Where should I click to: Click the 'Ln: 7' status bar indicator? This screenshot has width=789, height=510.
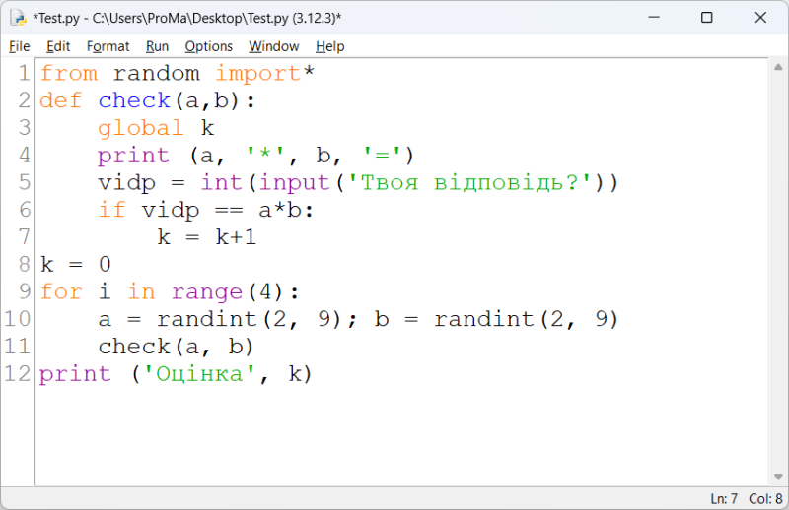tap(724, 498)
